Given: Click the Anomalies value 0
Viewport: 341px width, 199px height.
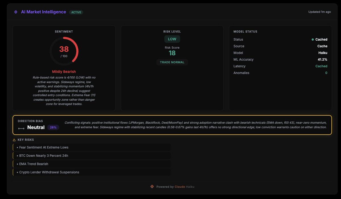Looking at the screenshot, I should pyautogui.click(x=326, y=73).
